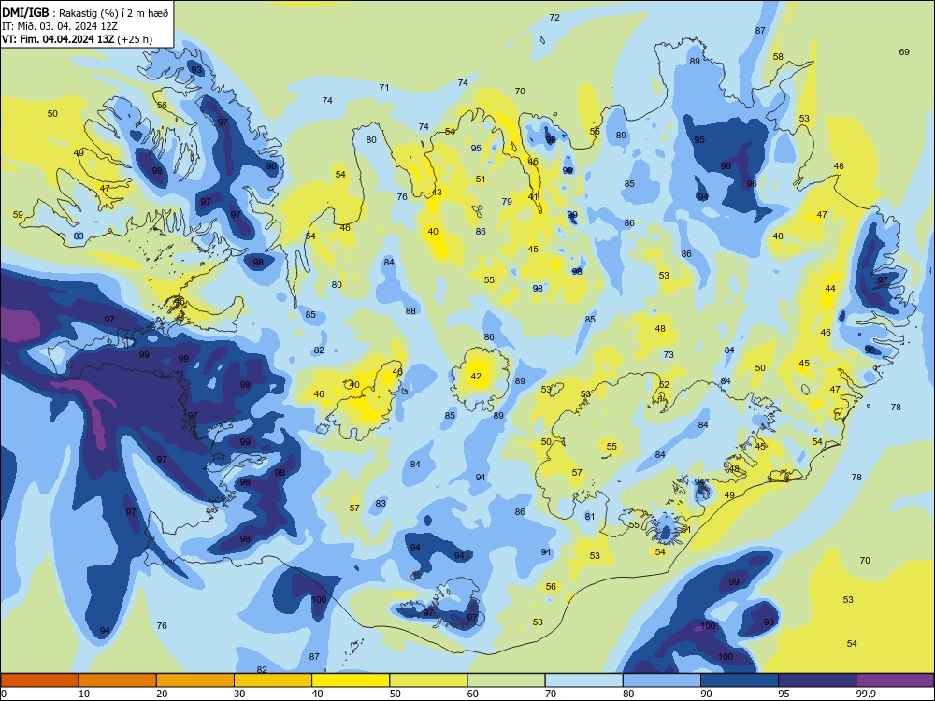Click the 72 value at the top of the map
Viewport: 935px width, 701px height.
click(x=554, y=17)
